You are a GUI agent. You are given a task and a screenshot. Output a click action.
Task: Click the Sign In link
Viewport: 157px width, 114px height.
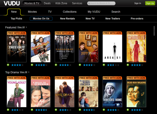[138, 3]
